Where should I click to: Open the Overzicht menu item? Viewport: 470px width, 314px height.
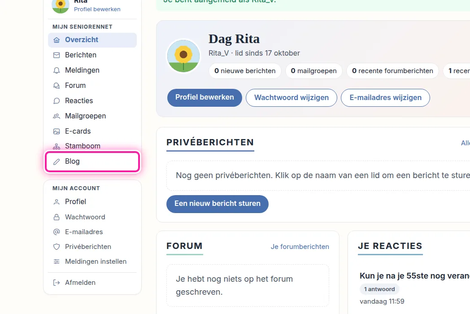[92, 40]
